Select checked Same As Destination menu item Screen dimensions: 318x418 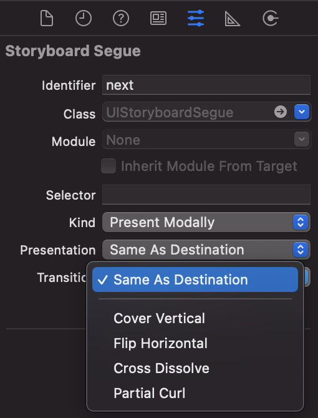(195, 279)
